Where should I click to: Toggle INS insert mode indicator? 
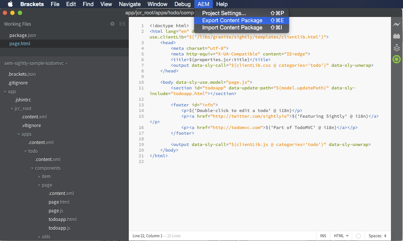pos(323,236)
